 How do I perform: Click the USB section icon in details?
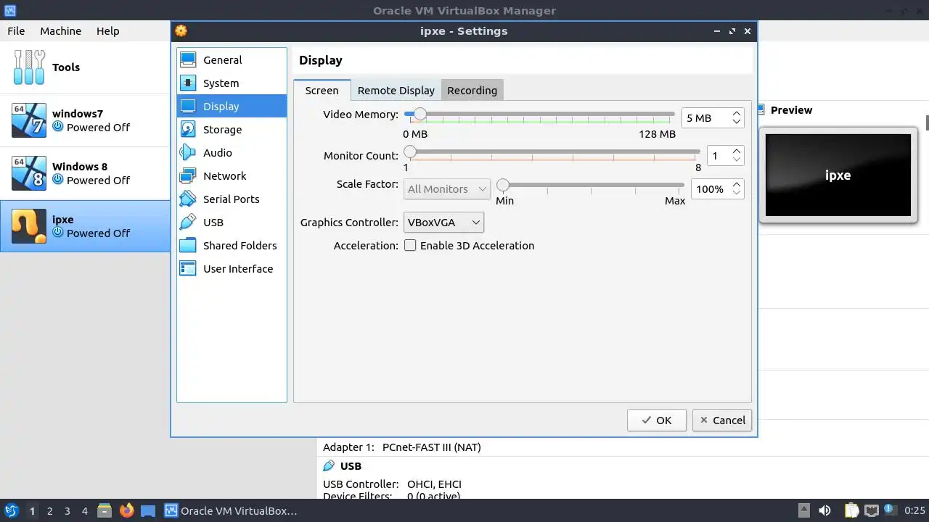[329, 466]
